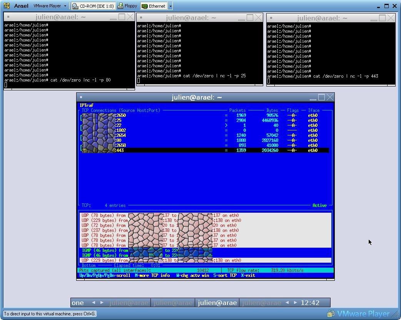Viewport: 401px width, 320px height.
Task: Select the highlighted julien@arae taskbar entry
Action: [x=217, y=303]
